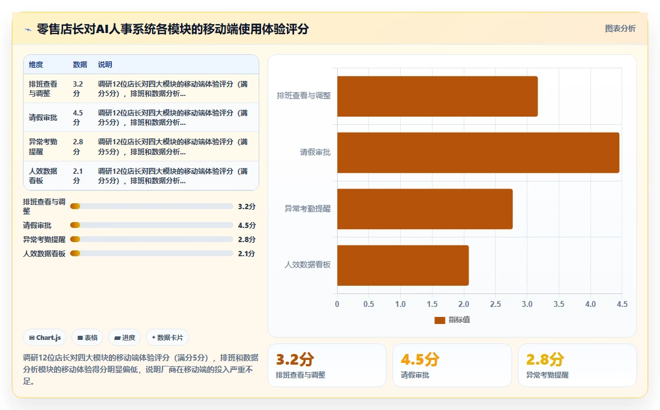This screenshot has height=410, width=660.
Task: Click the 2.8分 value beside progress bar
Action: click(x=247, y=240)
